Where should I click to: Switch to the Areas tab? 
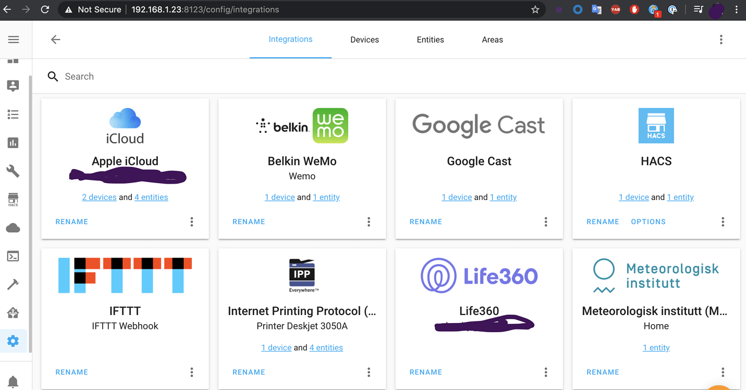[x=492, y=40]
